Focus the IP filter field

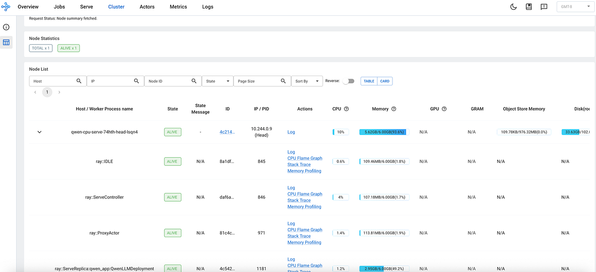point(115,81)
